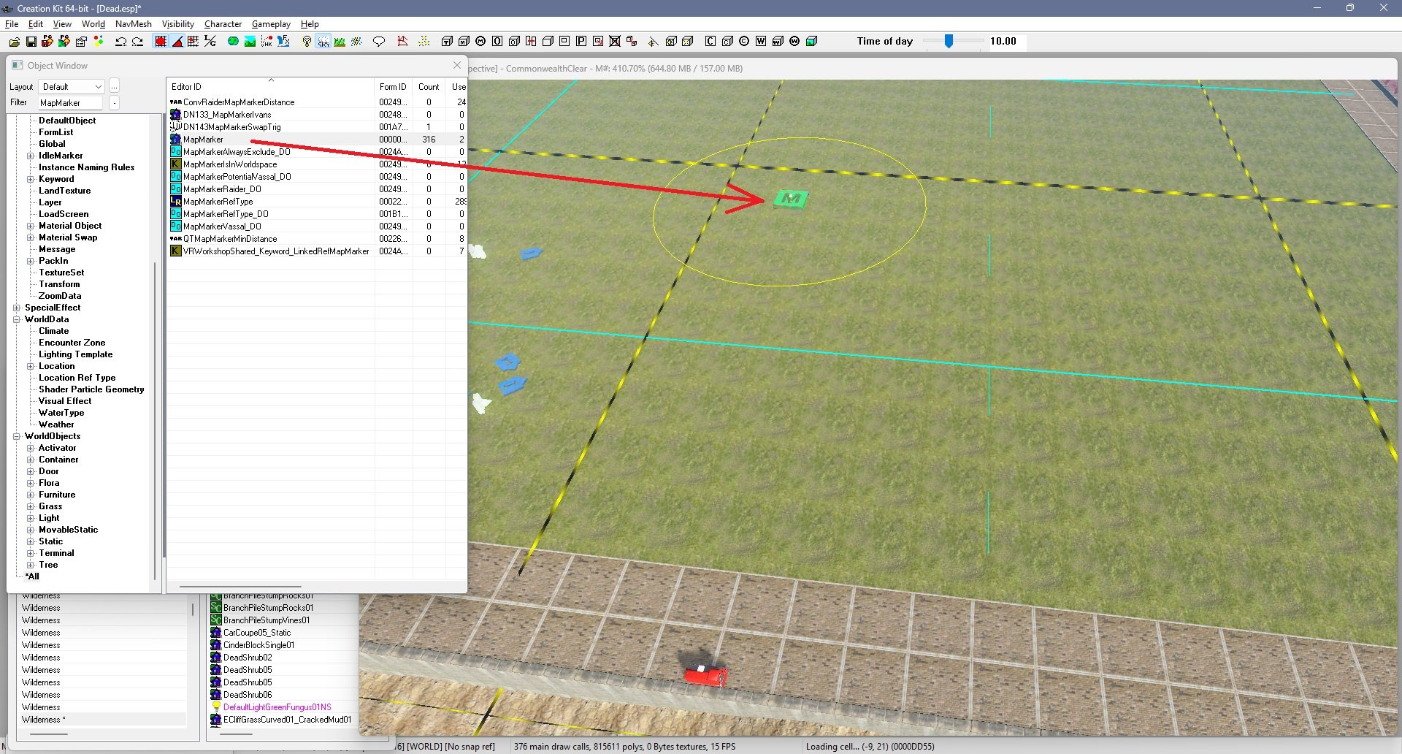Select the *All tree item

(32, 576)
